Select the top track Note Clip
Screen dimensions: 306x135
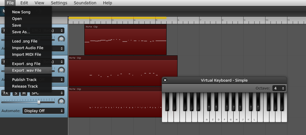point(125,39)
